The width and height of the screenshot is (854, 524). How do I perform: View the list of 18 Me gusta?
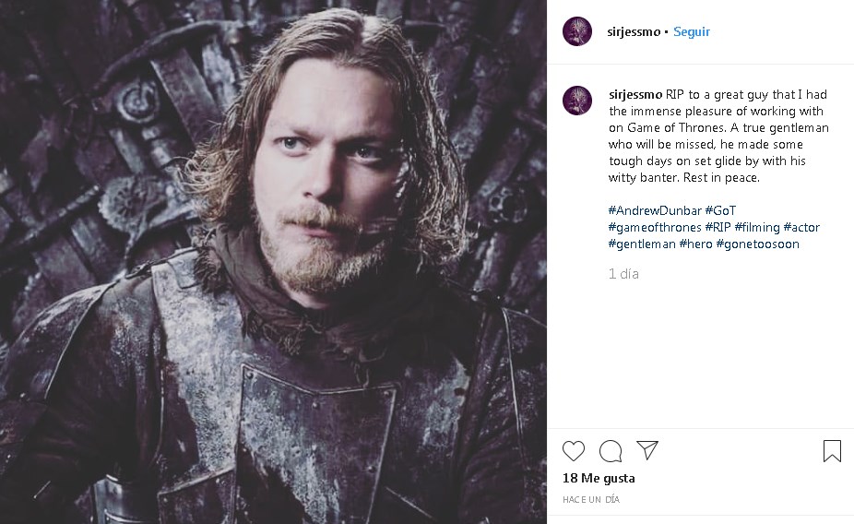pos(599,479)
